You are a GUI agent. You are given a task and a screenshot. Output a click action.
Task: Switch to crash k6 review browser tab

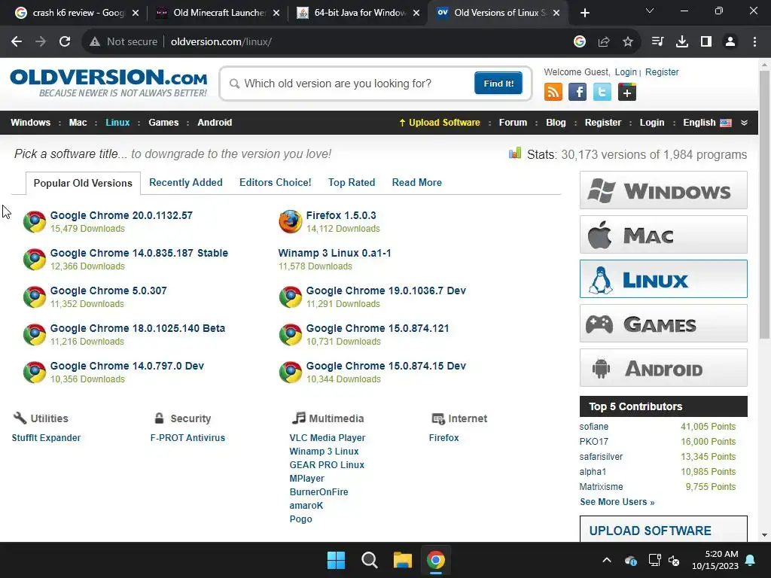coord(76,13)
